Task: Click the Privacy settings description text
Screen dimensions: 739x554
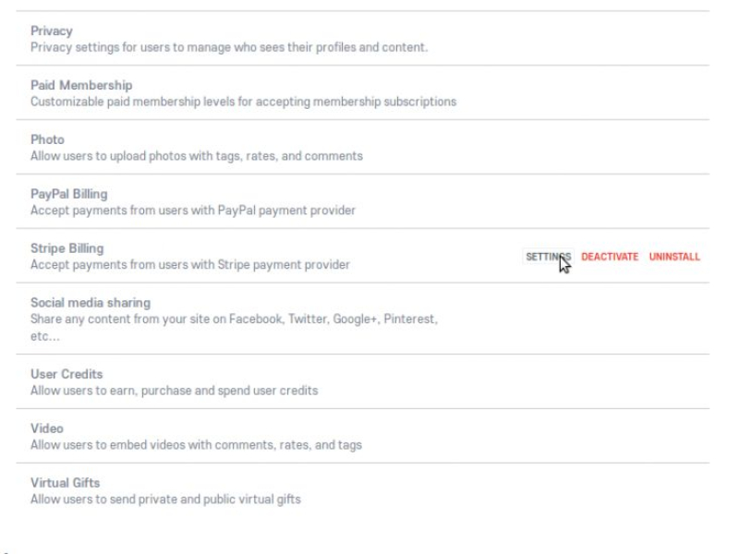Action: click(x=229, y=47)
